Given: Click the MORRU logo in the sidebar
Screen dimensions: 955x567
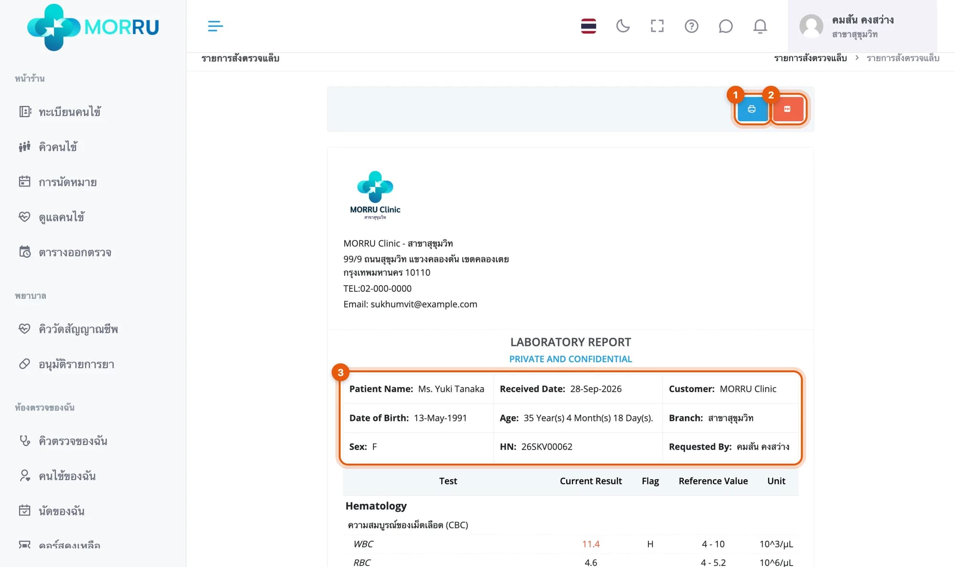Looking at the screenshot, I should 93,27.
